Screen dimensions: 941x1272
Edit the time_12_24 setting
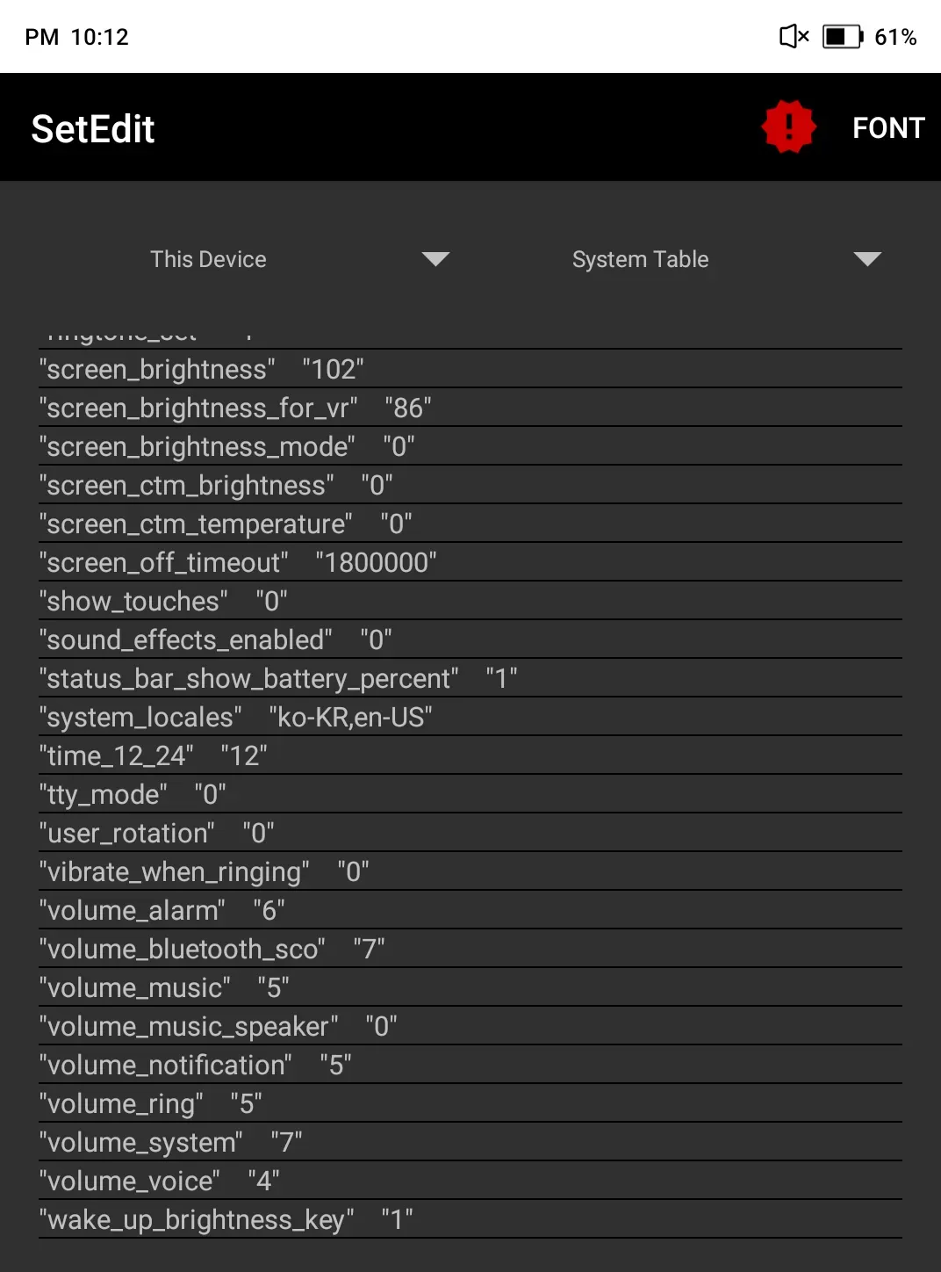point(470,755)
